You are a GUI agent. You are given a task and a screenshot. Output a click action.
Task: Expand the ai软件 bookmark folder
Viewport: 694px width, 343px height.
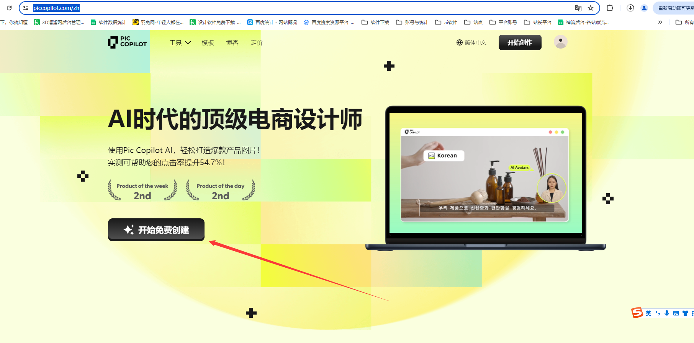(446, 23)
